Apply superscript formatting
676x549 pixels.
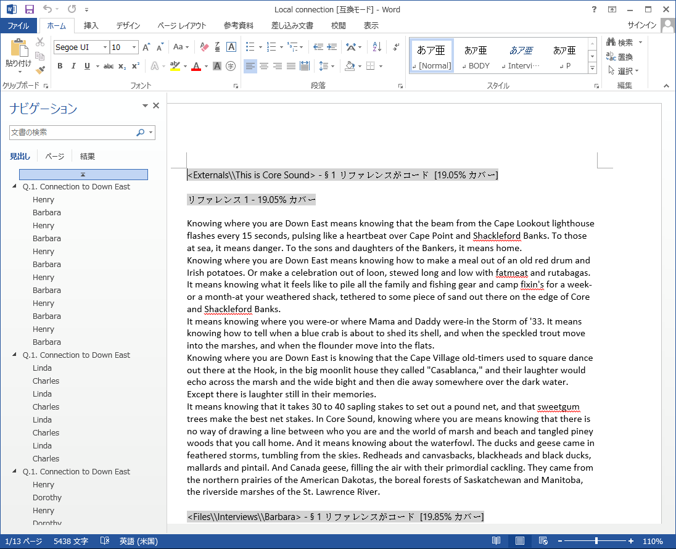click(136, 66)
